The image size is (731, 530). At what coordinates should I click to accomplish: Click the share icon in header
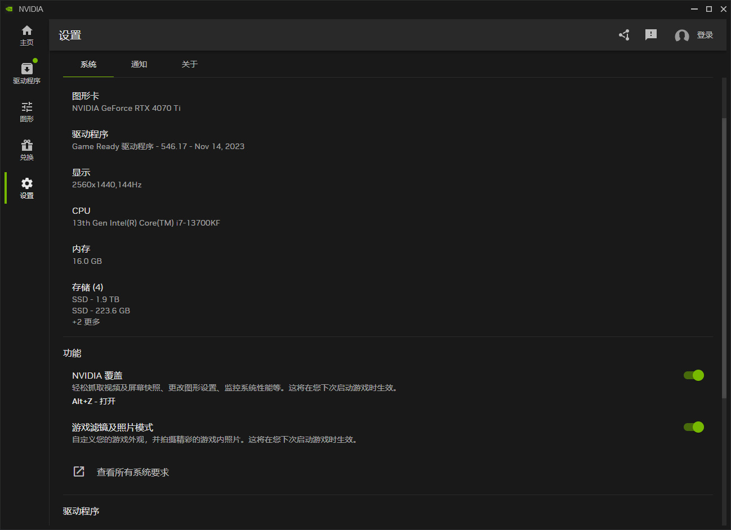[624, 35]
